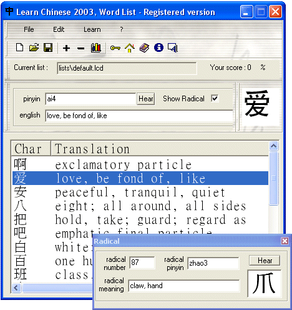Select the row 'love, be fond of, like'

[140, 178]
